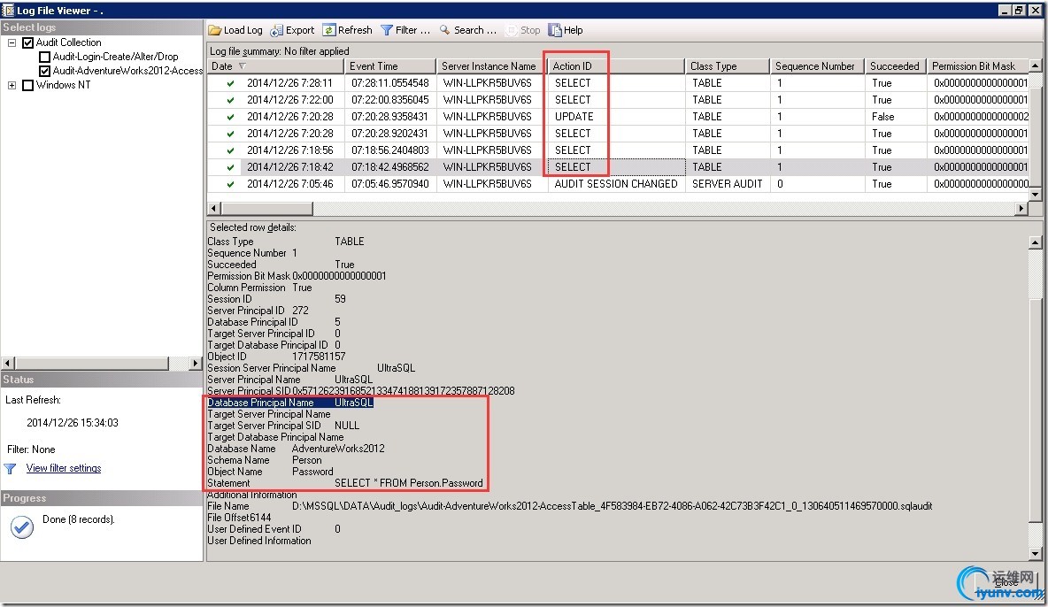Click the Class Type column header
The image size is (1048, 607).
tap(728, 66)
